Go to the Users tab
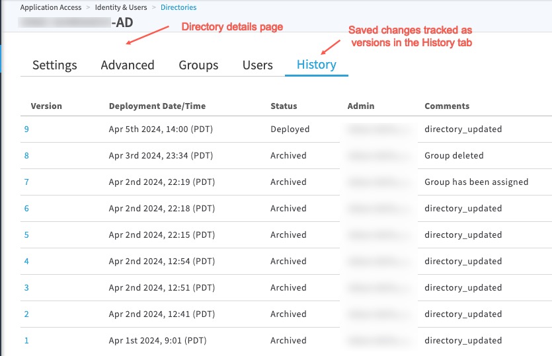Screen dimensions: 552x356 257,65
